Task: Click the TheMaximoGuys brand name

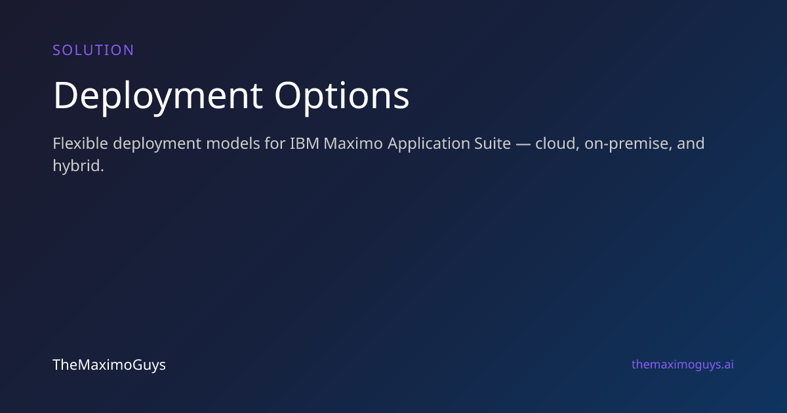Action: [109, 364]
